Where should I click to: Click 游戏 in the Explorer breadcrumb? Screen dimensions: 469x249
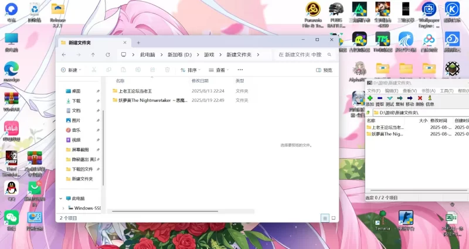pyautogui.click(x=209, y=54)
